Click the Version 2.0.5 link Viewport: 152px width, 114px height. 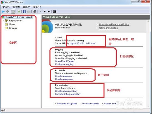point(110,104)
